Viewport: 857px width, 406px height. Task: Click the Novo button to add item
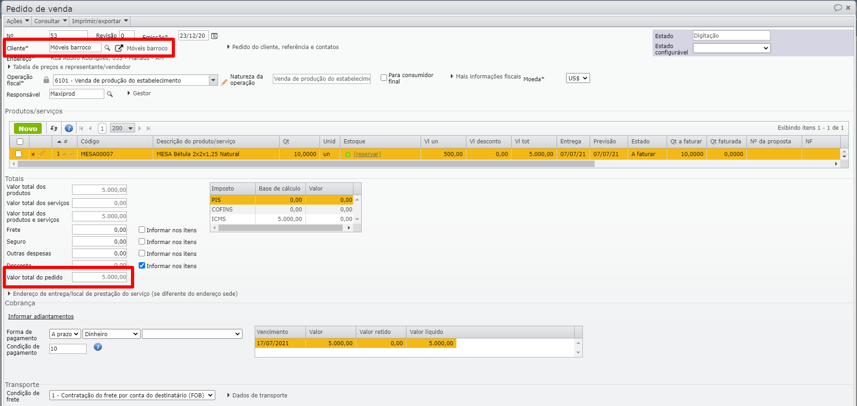pos(28,128)
